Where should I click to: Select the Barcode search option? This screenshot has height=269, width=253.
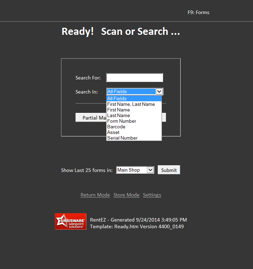point(134,127)
